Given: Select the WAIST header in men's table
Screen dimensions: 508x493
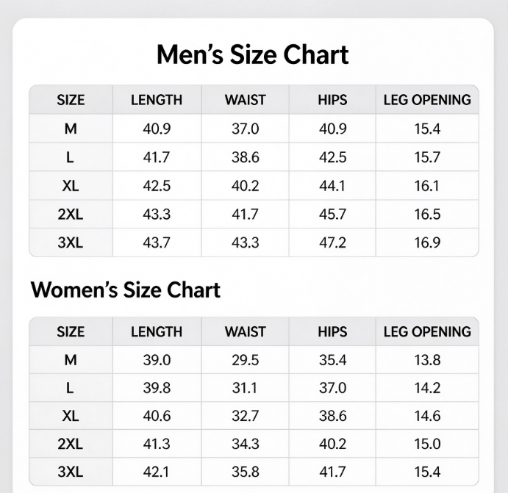Looking at the screenshot, I should point(246,100).
